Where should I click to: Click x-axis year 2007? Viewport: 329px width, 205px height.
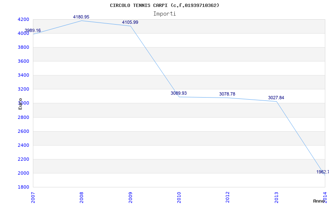(33, 198)
